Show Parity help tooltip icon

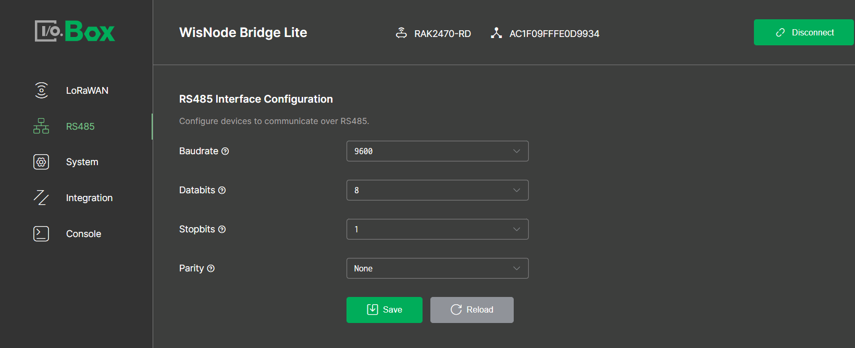click(x=211, y=268)
